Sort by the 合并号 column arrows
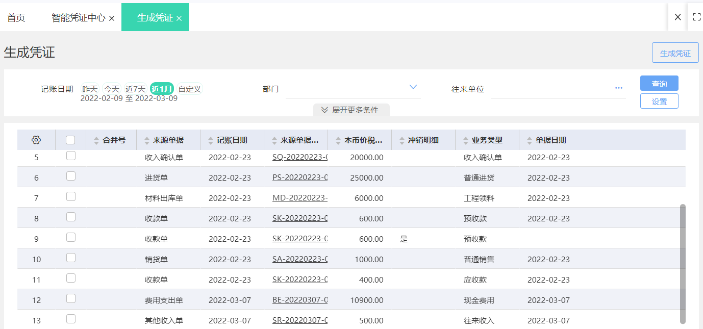Viewport: 703px width, 329px height. pyautogui.click(x=97, y=140)
